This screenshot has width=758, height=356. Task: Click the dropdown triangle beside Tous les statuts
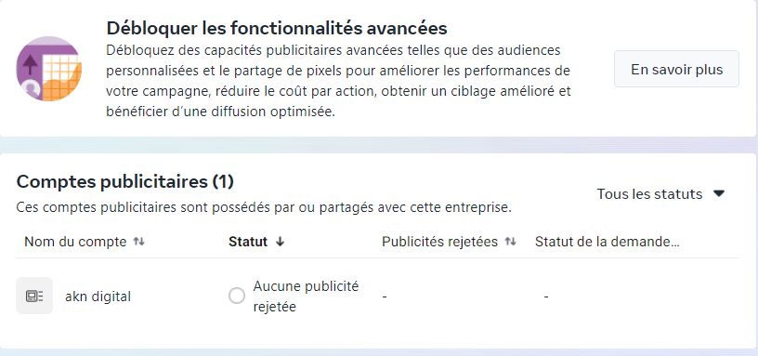[x=719, y=194]
